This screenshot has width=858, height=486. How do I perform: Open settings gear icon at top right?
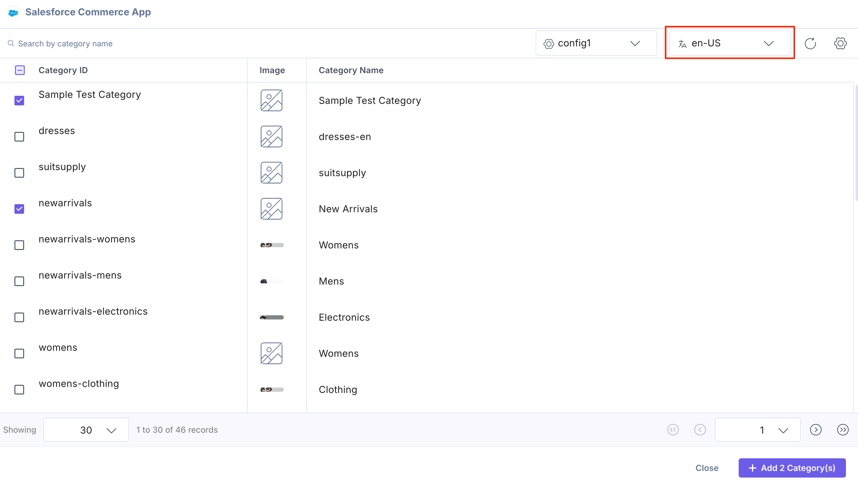840,43
